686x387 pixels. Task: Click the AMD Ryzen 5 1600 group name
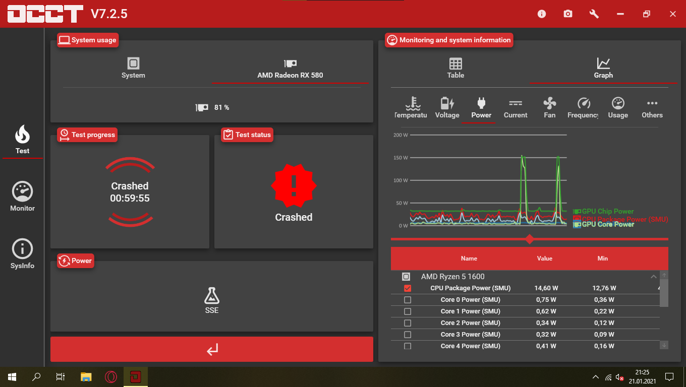453,277
